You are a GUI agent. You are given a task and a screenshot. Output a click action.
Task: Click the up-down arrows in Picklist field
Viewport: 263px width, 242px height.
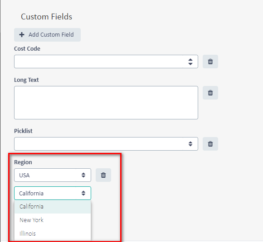pyautogui.click(x=190, y=144)
